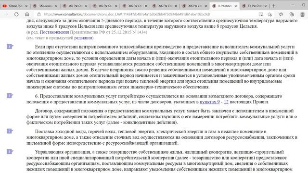The height and width of the screenshot is (173, 308).
Task: Switch to the YouTube tab 'Юрий Ду'
Action: coord(15,6)
